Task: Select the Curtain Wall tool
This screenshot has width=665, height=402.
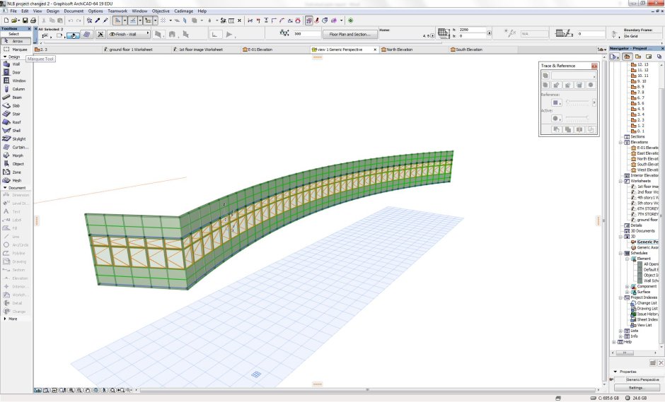Action: tap(16, 147)
